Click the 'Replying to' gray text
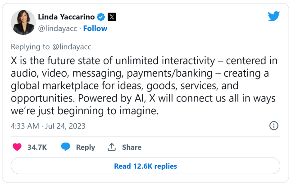 click(30, 46)
